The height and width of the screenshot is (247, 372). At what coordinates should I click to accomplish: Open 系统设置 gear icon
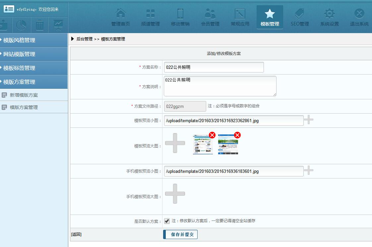coord(330,14)
